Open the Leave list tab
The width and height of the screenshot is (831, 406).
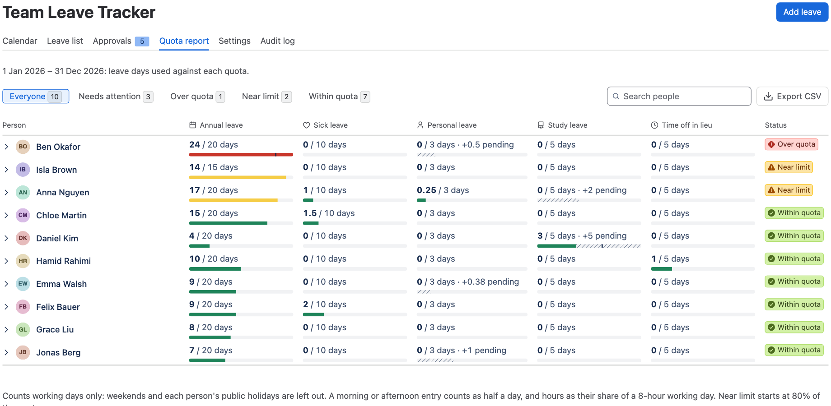[x=65, y=41]
